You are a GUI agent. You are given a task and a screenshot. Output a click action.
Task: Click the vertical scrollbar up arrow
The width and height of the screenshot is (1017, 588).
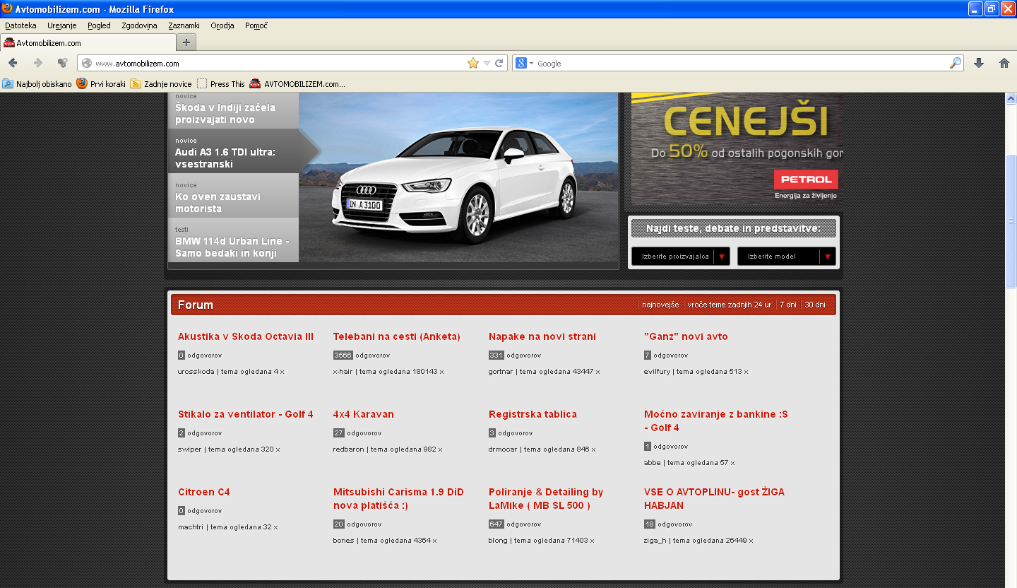[x=1011, y=98]
